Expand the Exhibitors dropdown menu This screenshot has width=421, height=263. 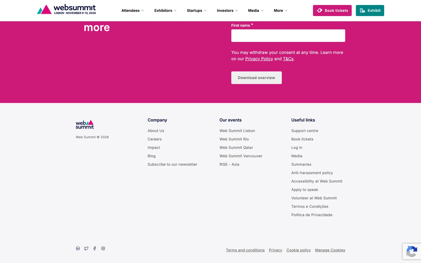tap(165, 11)
